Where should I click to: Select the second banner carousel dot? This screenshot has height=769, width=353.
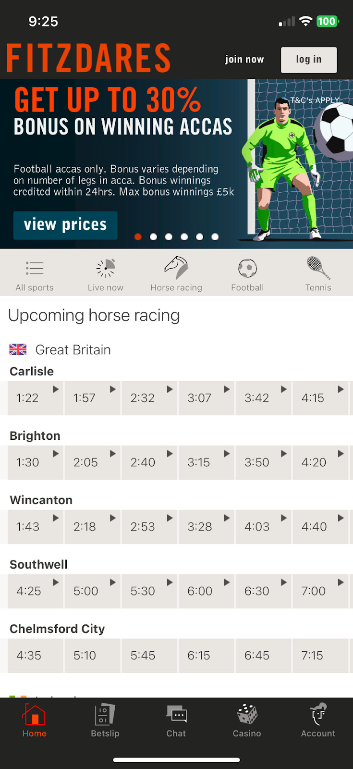[153, 236]
